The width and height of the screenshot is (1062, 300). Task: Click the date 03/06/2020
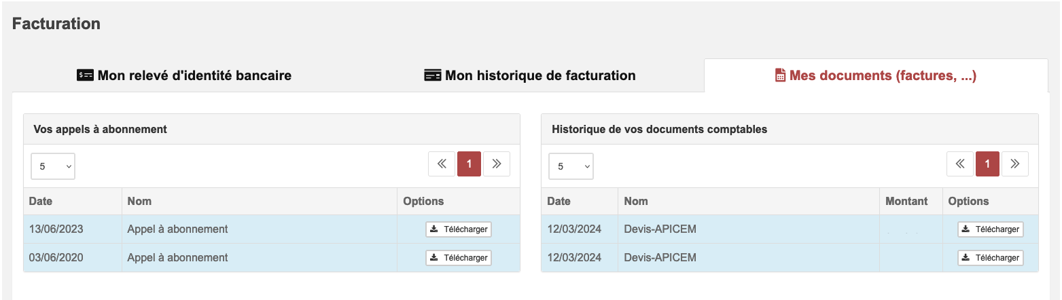click(x=56, y=258)
